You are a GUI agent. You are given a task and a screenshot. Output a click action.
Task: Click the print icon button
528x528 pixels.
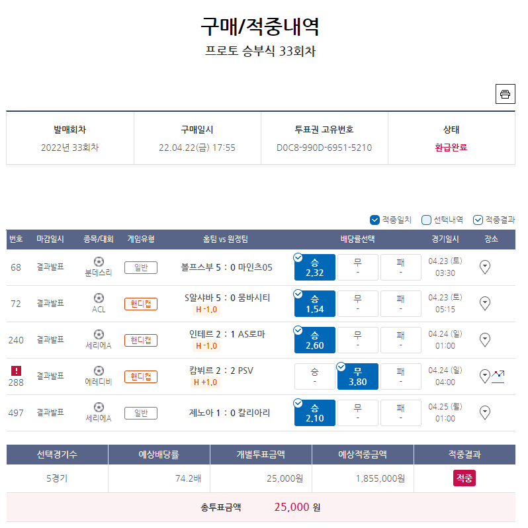point(505,94)
